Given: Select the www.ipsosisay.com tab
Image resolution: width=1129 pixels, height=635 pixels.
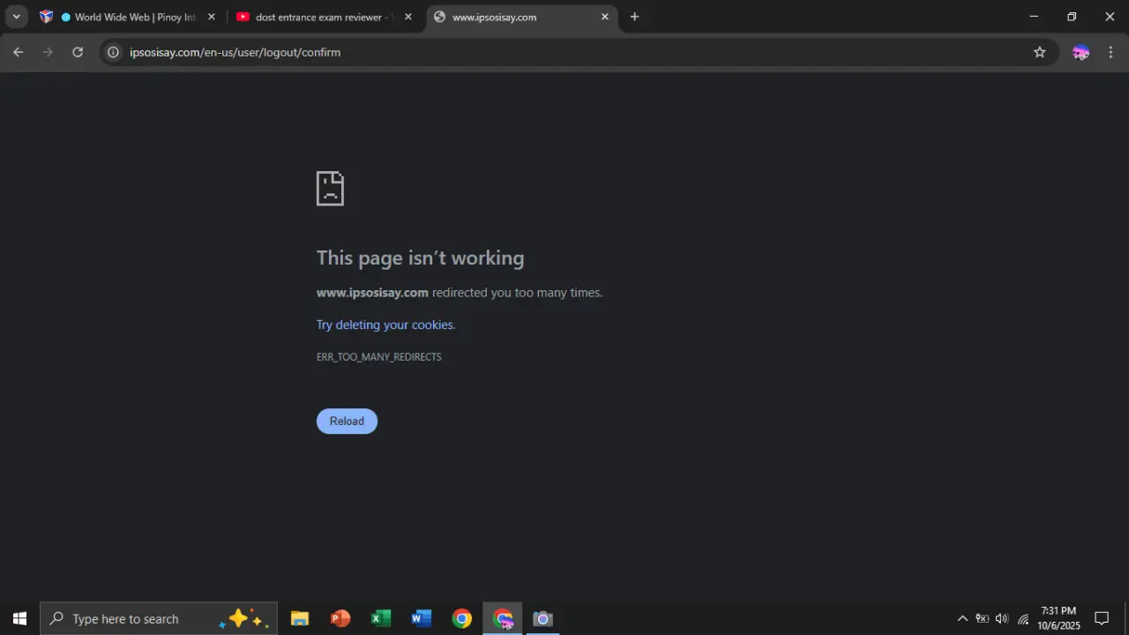Looking at the screenshot, I should point(522,17).
